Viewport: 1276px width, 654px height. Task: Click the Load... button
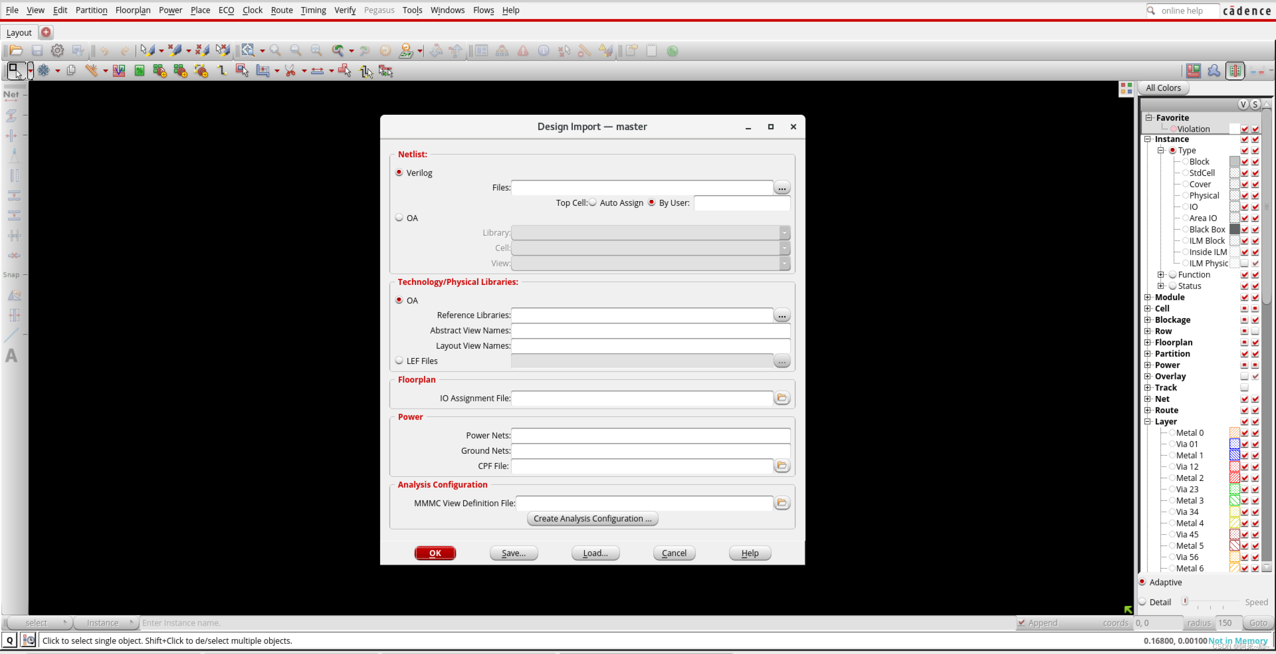(595, 553)
